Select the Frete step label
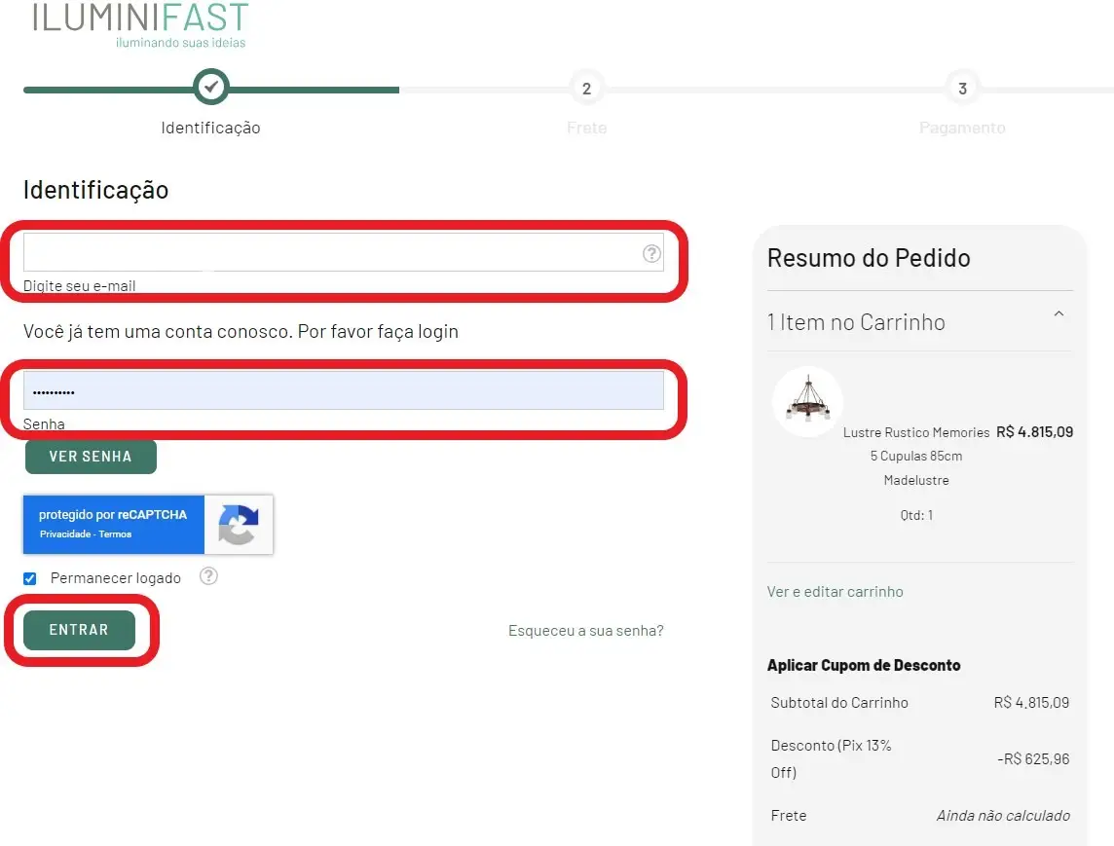 (586, 127)
